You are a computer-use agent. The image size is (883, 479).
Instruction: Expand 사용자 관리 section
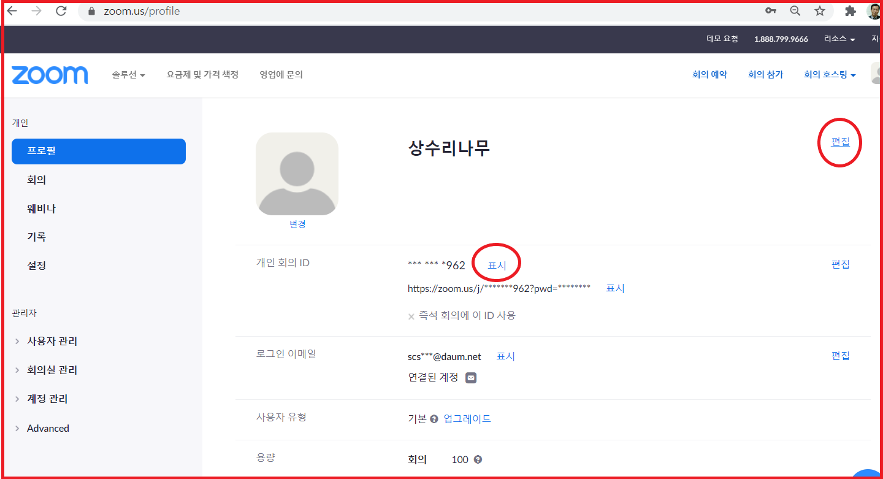(46, 342)
